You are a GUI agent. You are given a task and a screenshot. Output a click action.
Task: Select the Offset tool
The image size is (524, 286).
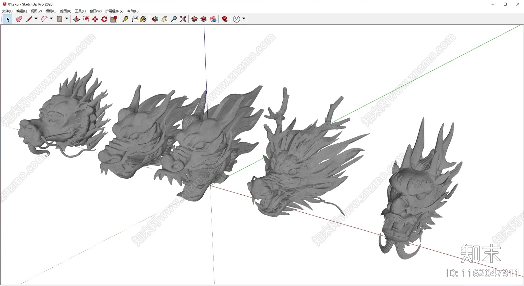86,19
